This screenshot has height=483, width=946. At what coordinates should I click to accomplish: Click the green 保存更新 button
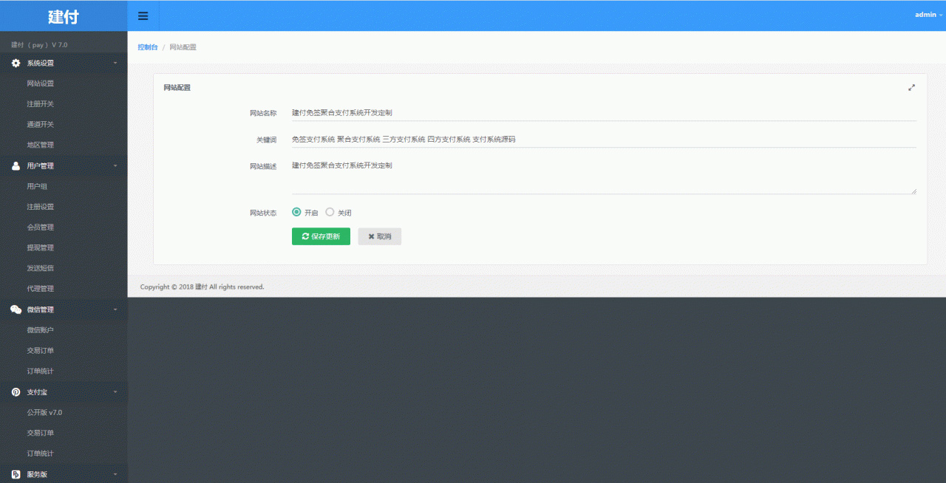click(321, 236)
